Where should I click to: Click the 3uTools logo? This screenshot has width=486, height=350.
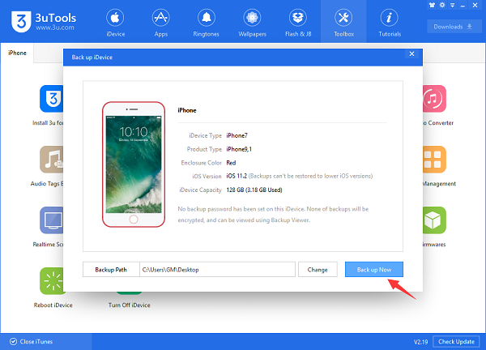[21, 21]
